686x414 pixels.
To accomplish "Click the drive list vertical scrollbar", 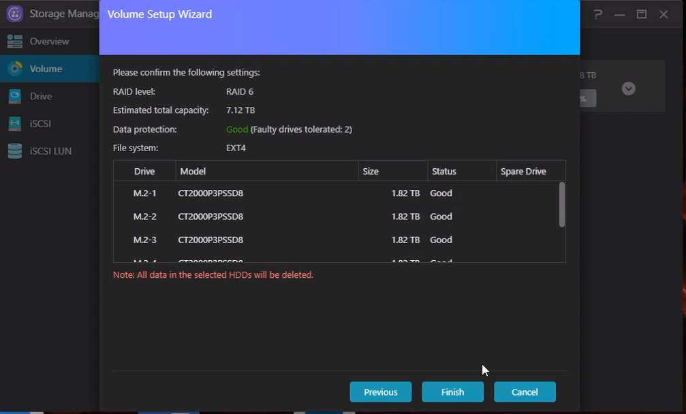I will click(561, 204).
